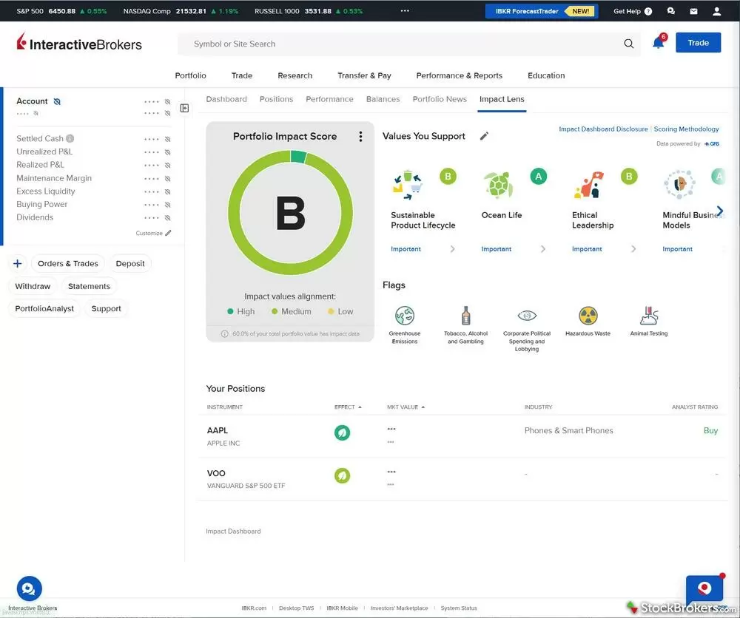This screenshot has width=740, height=618.
Task: Click the Greenhouse Emissions flag icon
Action: click(x=405, y=316)
